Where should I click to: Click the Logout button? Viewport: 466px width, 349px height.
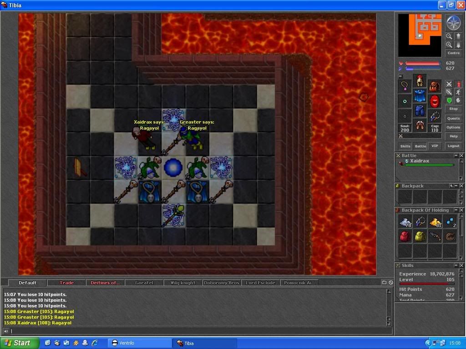point(454,146)
